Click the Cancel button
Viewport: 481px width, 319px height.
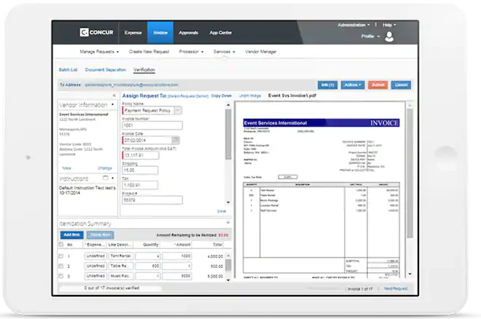point(401,85)
